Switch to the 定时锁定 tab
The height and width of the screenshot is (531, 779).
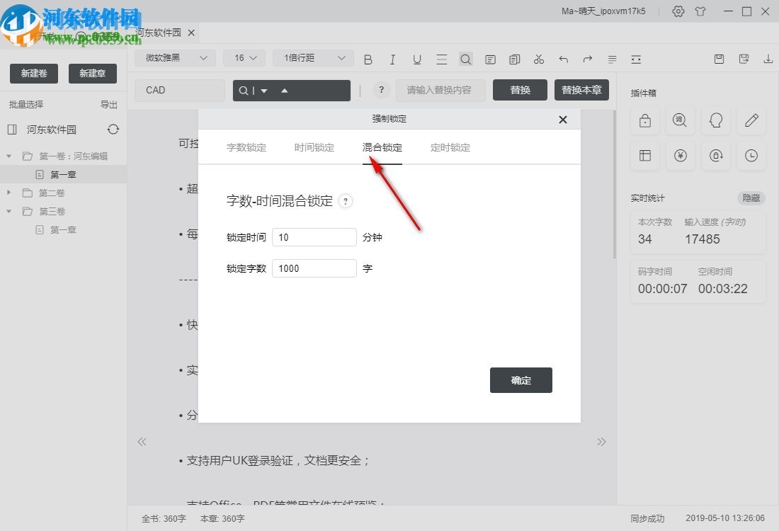(450, 147)
